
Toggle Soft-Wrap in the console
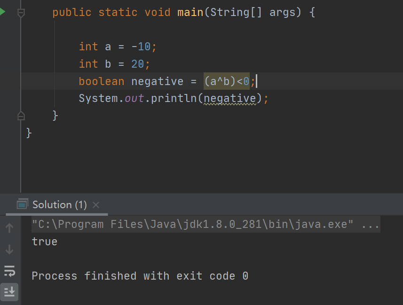(x=9, y=271)
